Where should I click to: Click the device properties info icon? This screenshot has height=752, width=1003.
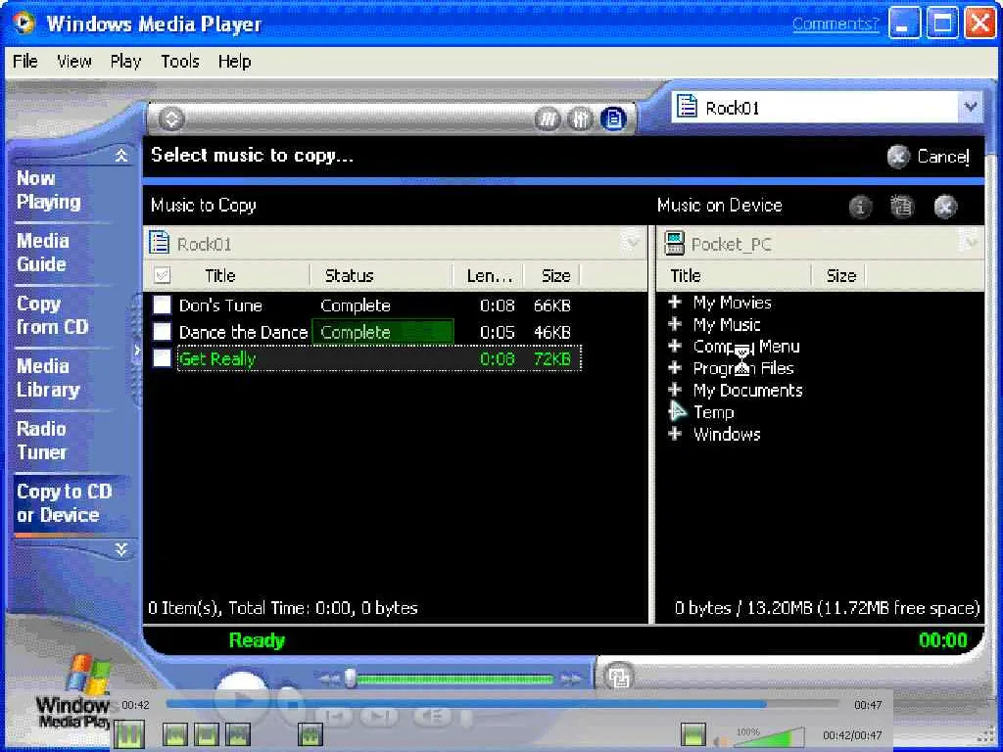coord(860,207)
